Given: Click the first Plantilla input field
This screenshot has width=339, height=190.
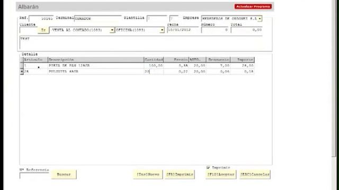Looking at the screenshot, I should tap(157, 18).
